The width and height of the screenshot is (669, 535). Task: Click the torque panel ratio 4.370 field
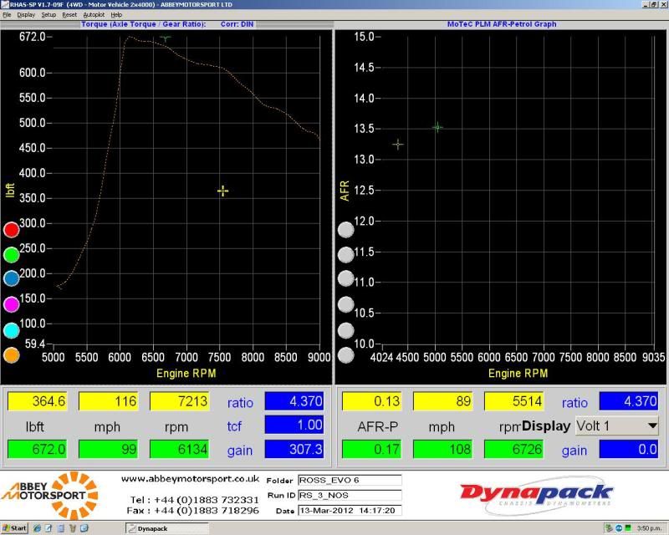(294, 401)
